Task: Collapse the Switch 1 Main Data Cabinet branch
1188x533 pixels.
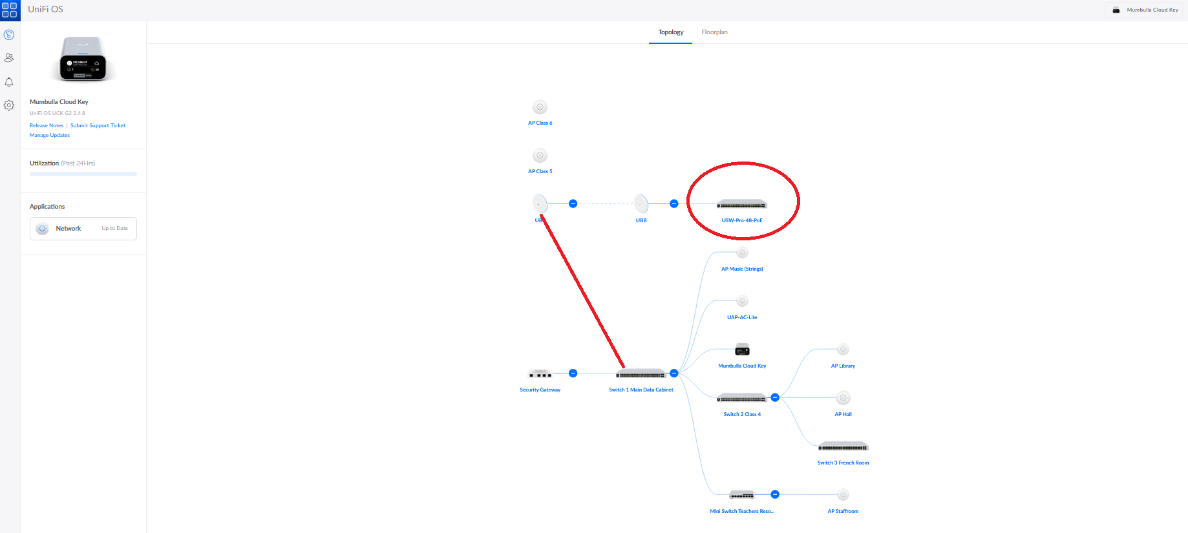Action: coord(674,373)
